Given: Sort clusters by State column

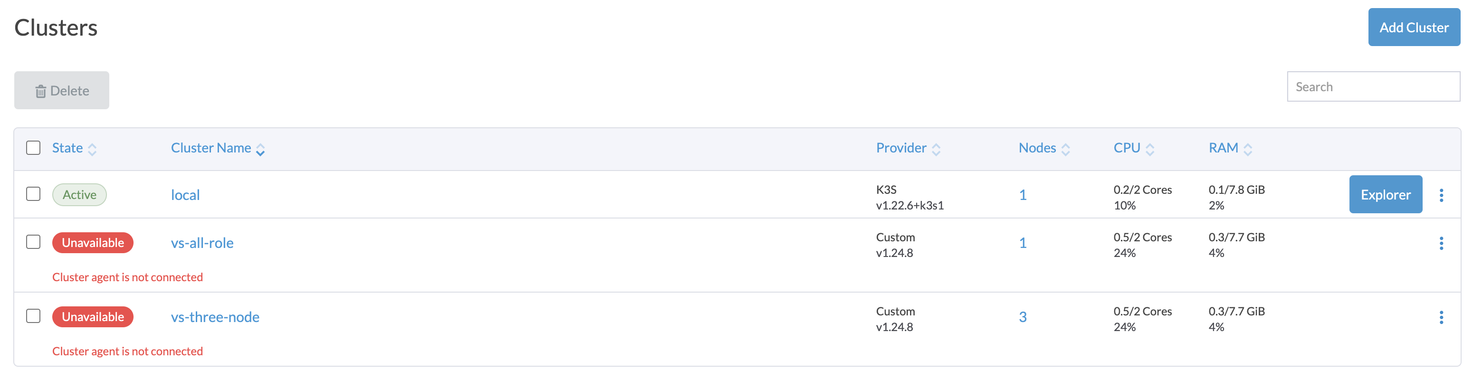Looking at the screenshot, I should tap(95, 148).
